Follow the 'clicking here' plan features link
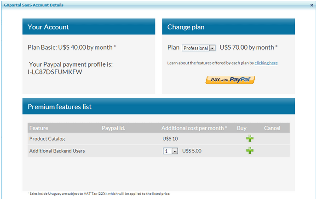Viewport: 317px width, 199px height. tap(266, 63)
